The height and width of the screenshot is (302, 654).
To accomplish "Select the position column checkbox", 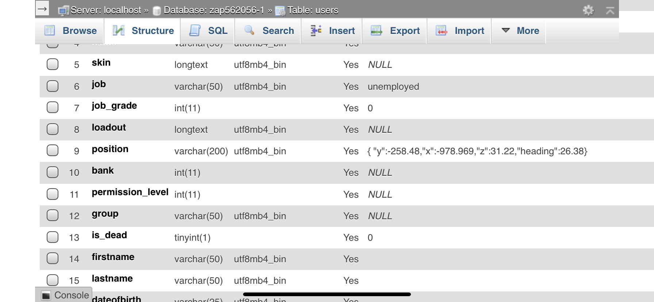I will click(x=53, y=150).
